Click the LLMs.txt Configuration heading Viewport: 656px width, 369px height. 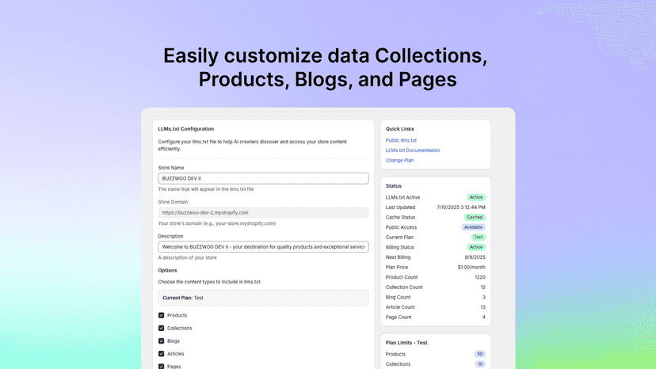pos(185,129)
